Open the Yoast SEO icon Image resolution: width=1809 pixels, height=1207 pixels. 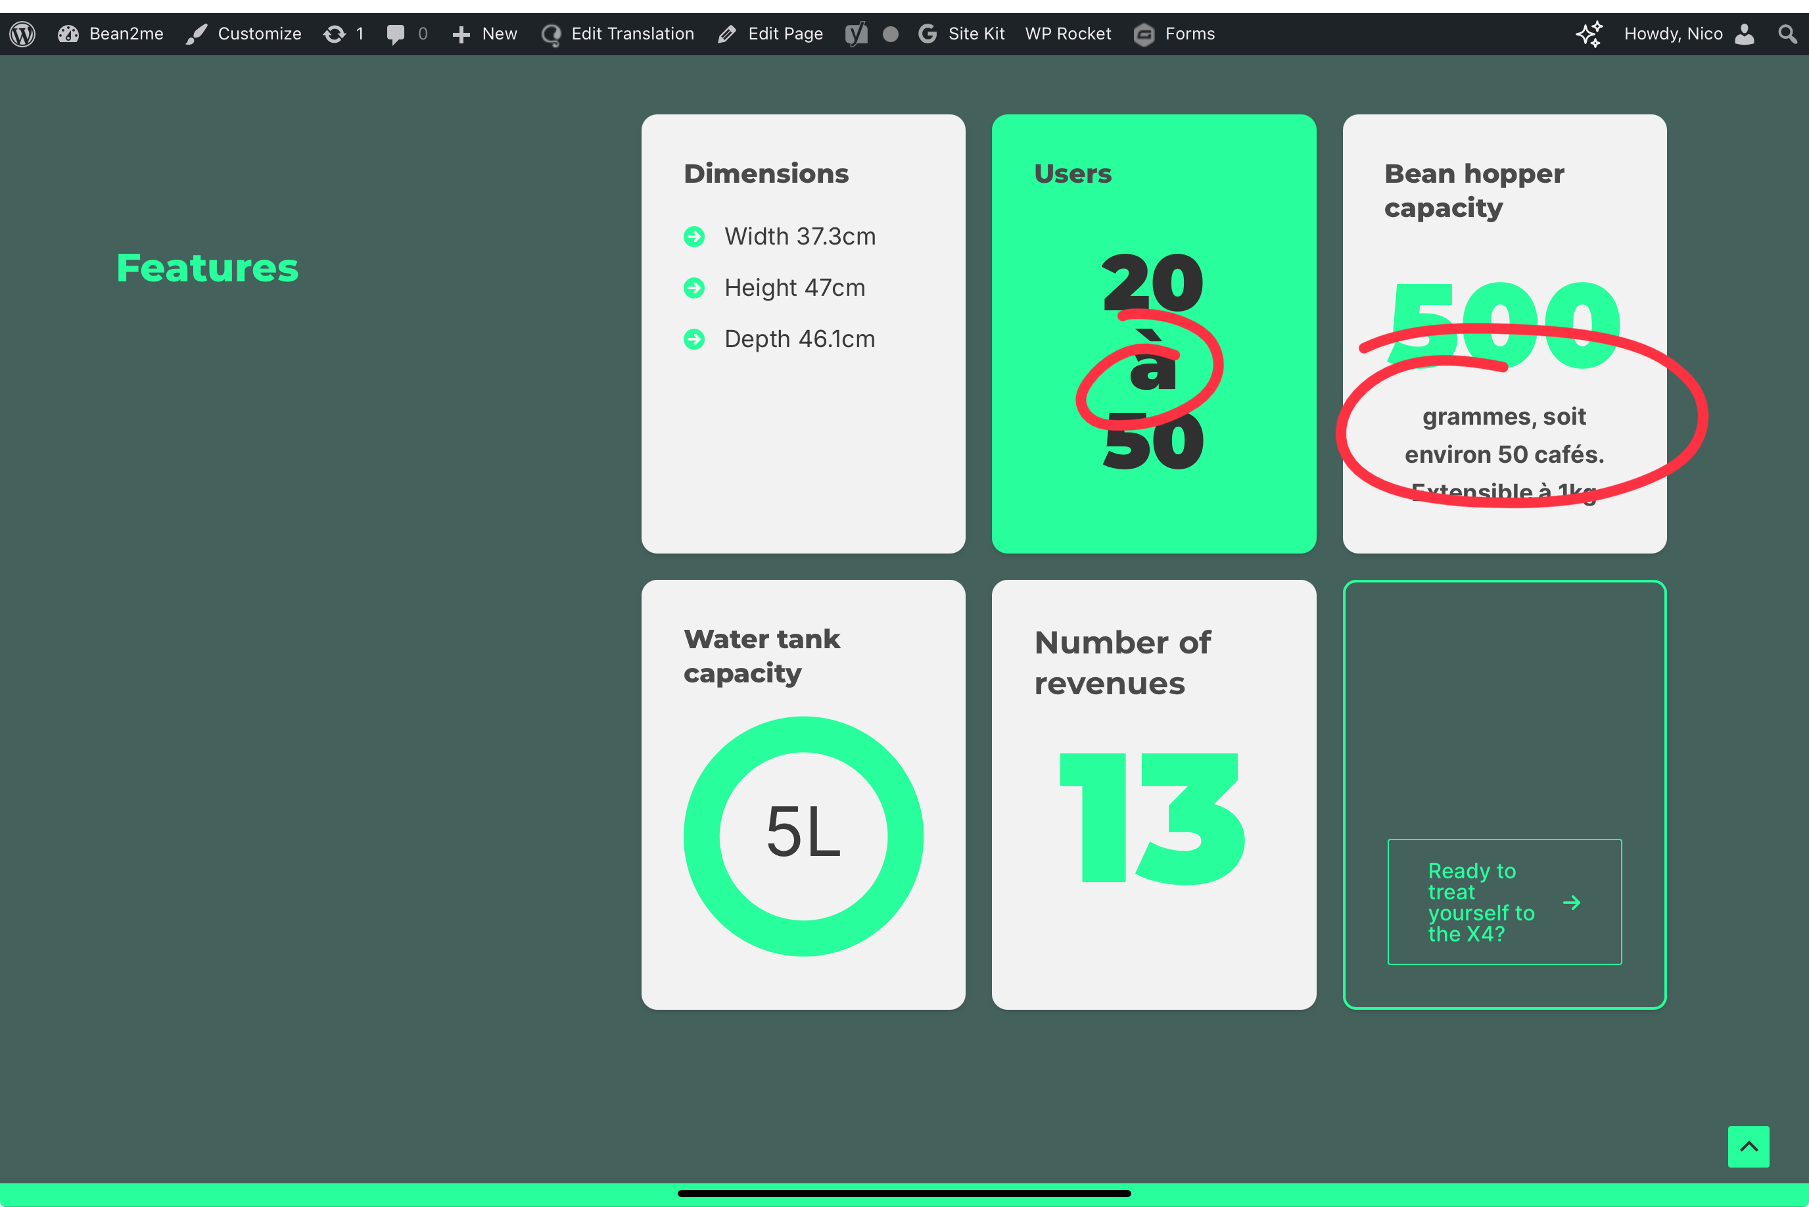(x=857, y=34)
